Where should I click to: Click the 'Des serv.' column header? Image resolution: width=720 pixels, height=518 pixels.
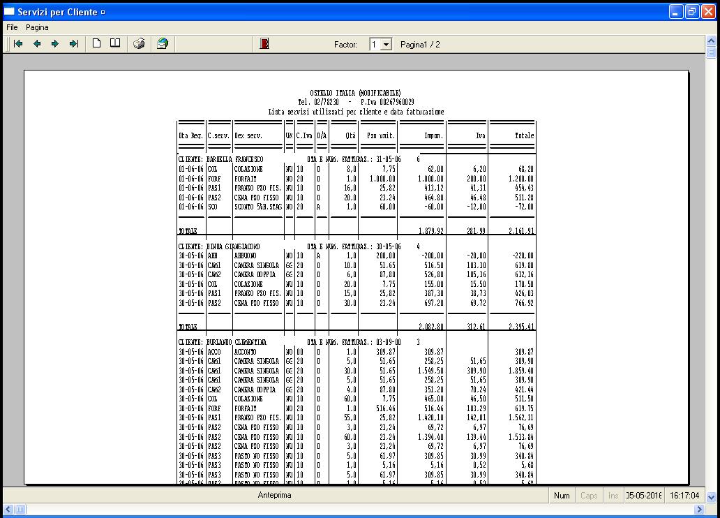coord(248,135)
